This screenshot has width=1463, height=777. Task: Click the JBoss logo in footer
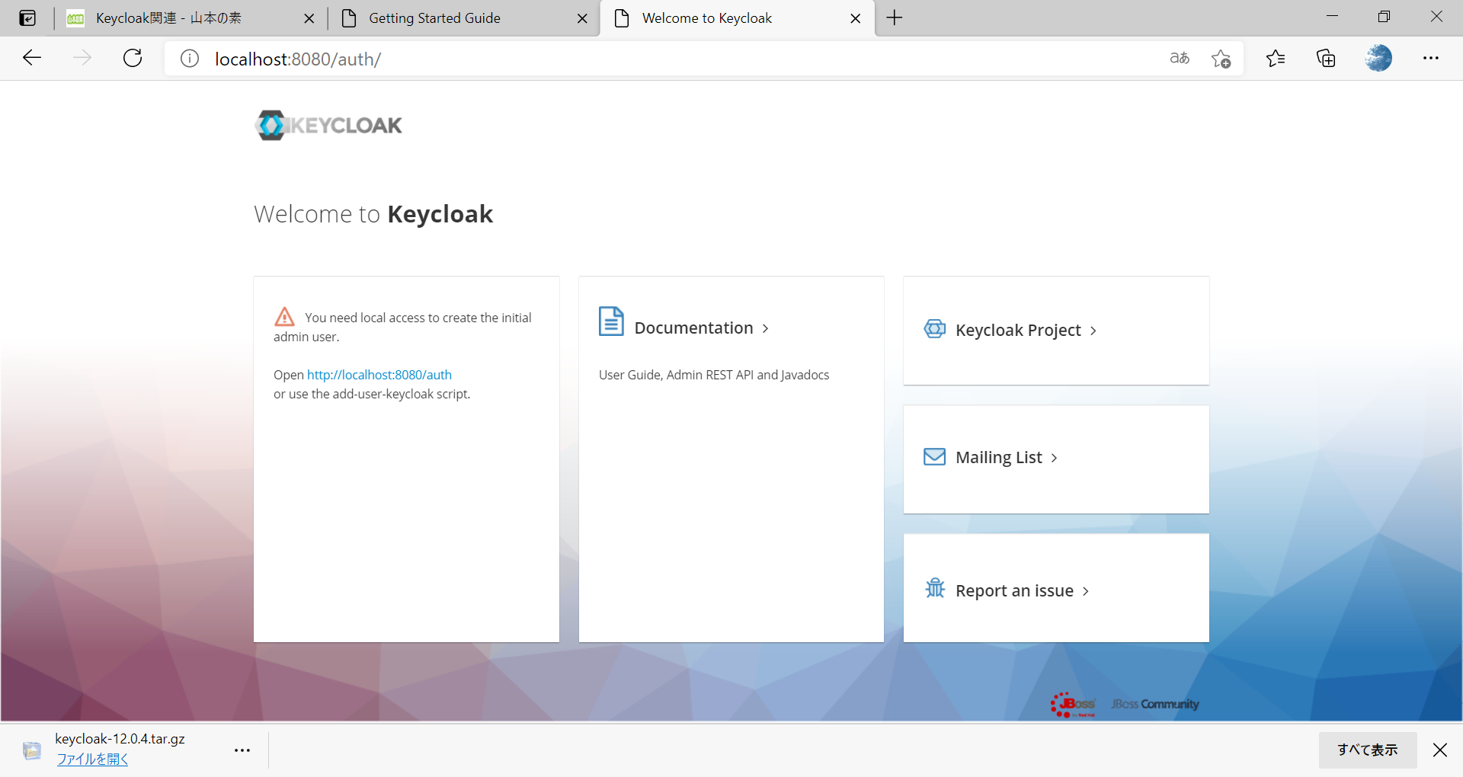pos(1073,705)
